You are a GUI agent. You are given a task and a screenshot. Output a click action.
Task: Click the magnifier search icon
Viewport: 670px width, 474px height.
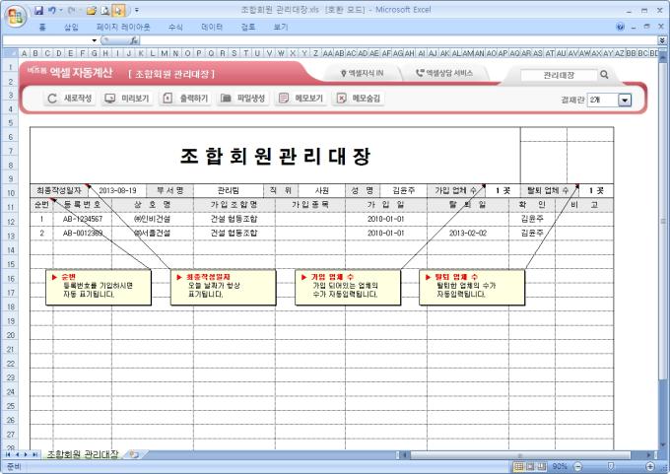[604, 75]
